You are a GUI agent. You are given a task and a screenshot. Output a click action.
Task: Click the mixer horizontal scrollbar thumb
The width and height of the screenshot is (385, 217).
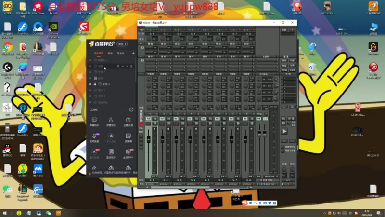coord(180,187)
